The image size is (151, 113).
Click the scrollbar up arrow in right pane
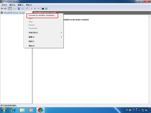(x=149, y=16)
